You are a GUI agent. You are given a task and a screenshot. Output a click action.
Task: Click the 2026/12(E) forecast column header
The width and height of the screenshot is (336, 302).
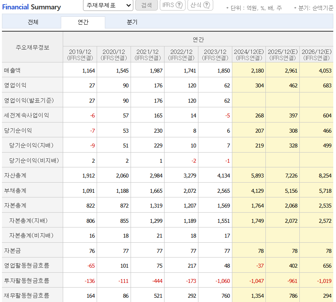317,54
